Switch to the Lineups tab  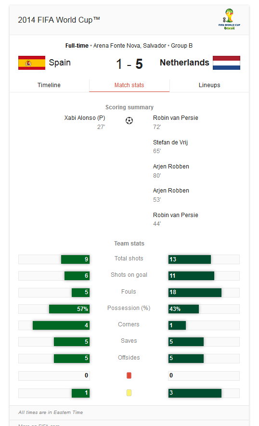click(209, 85)
